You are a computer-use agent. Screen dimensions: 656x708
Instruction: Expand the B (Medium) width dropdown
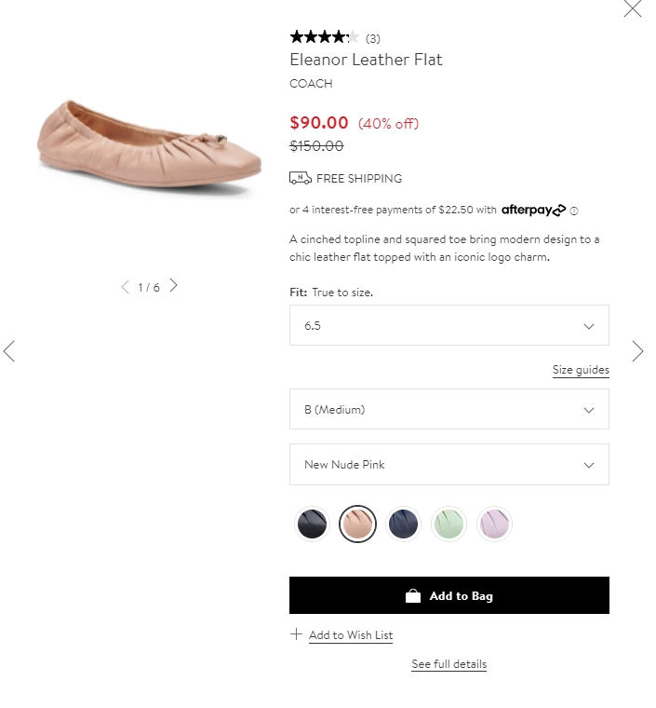449,409
